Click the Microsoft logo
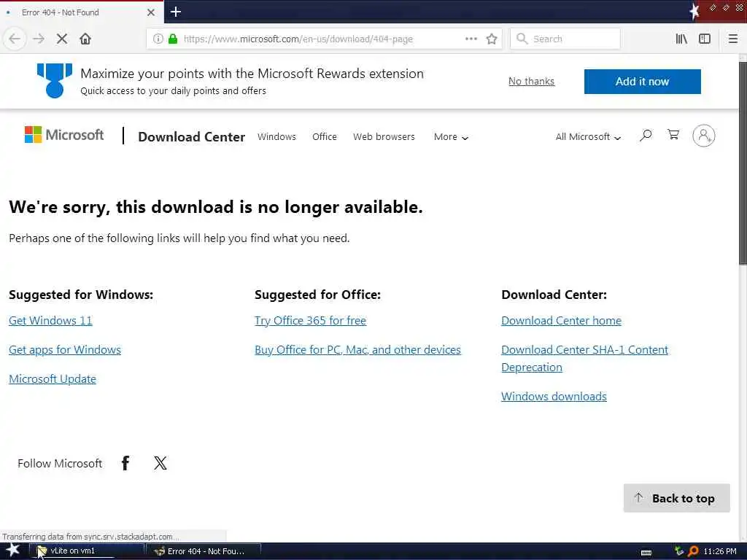The height and width of the screenshot is (560, 747). (x=64, y=135)
